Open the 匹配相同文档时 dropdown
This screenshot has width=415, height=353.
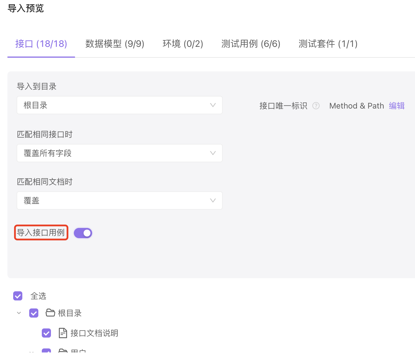[119, 200]
